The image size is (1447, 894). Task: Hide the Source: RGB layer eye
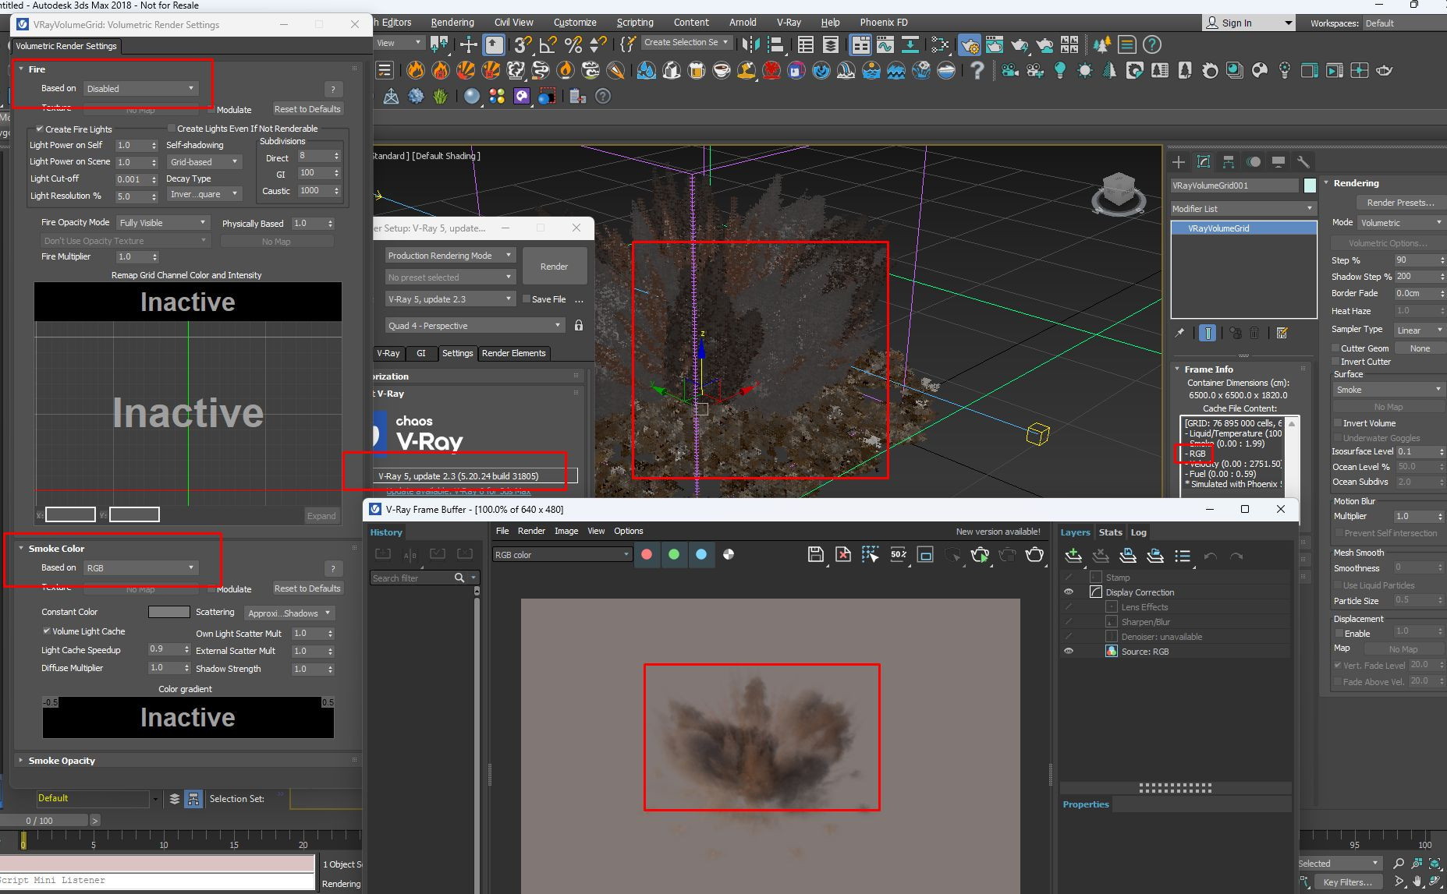[1069, 652]
